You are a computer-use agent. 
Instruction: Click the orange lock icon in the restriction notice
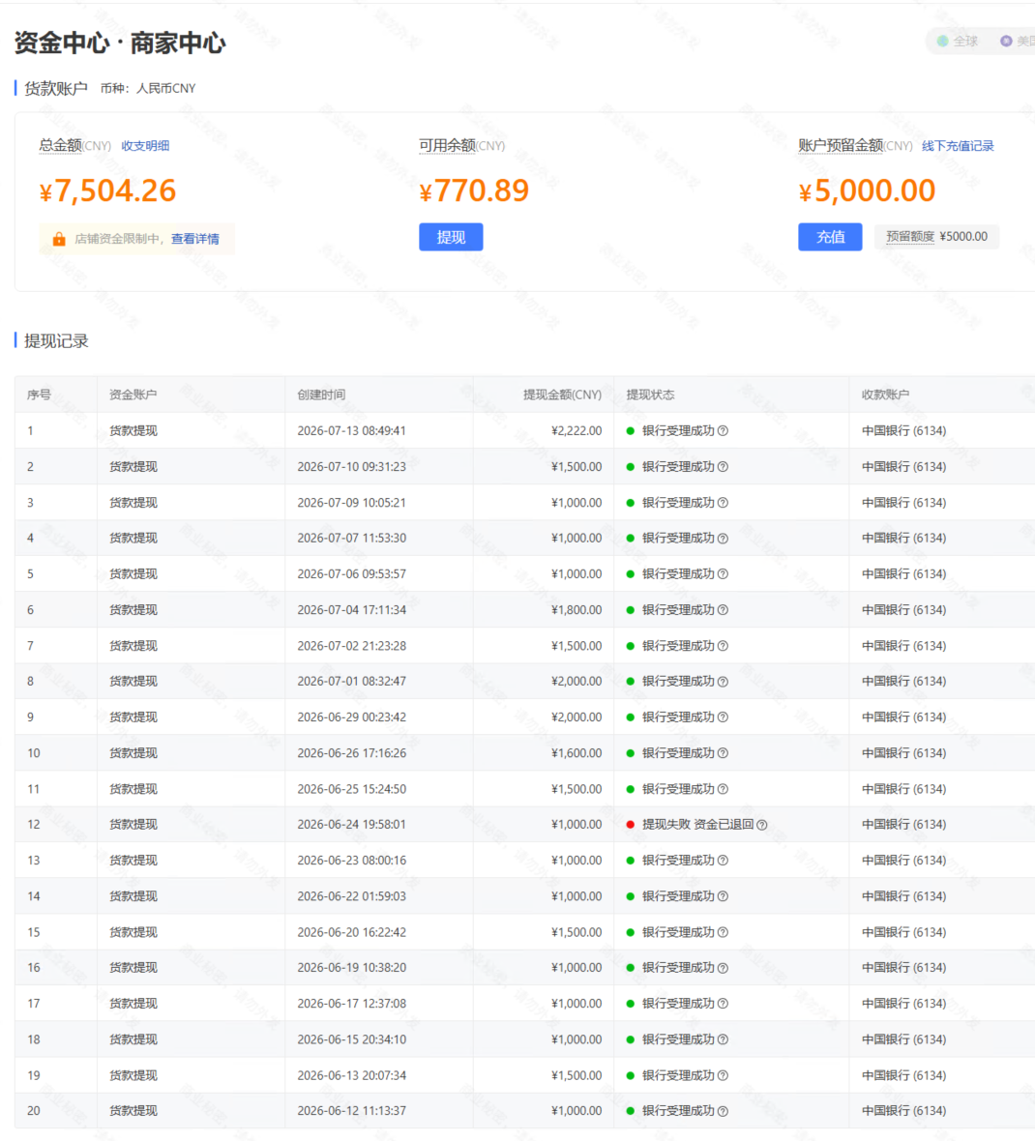coord(59,239)
